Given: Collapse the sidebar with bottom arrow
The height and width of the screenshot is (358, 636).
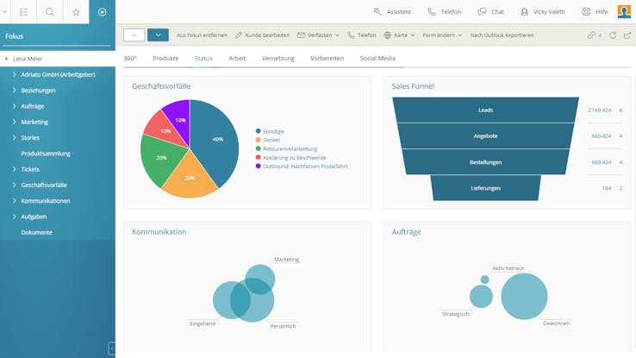Looking at the screenshot, I should pyautogui.click(x=111, y=348).
